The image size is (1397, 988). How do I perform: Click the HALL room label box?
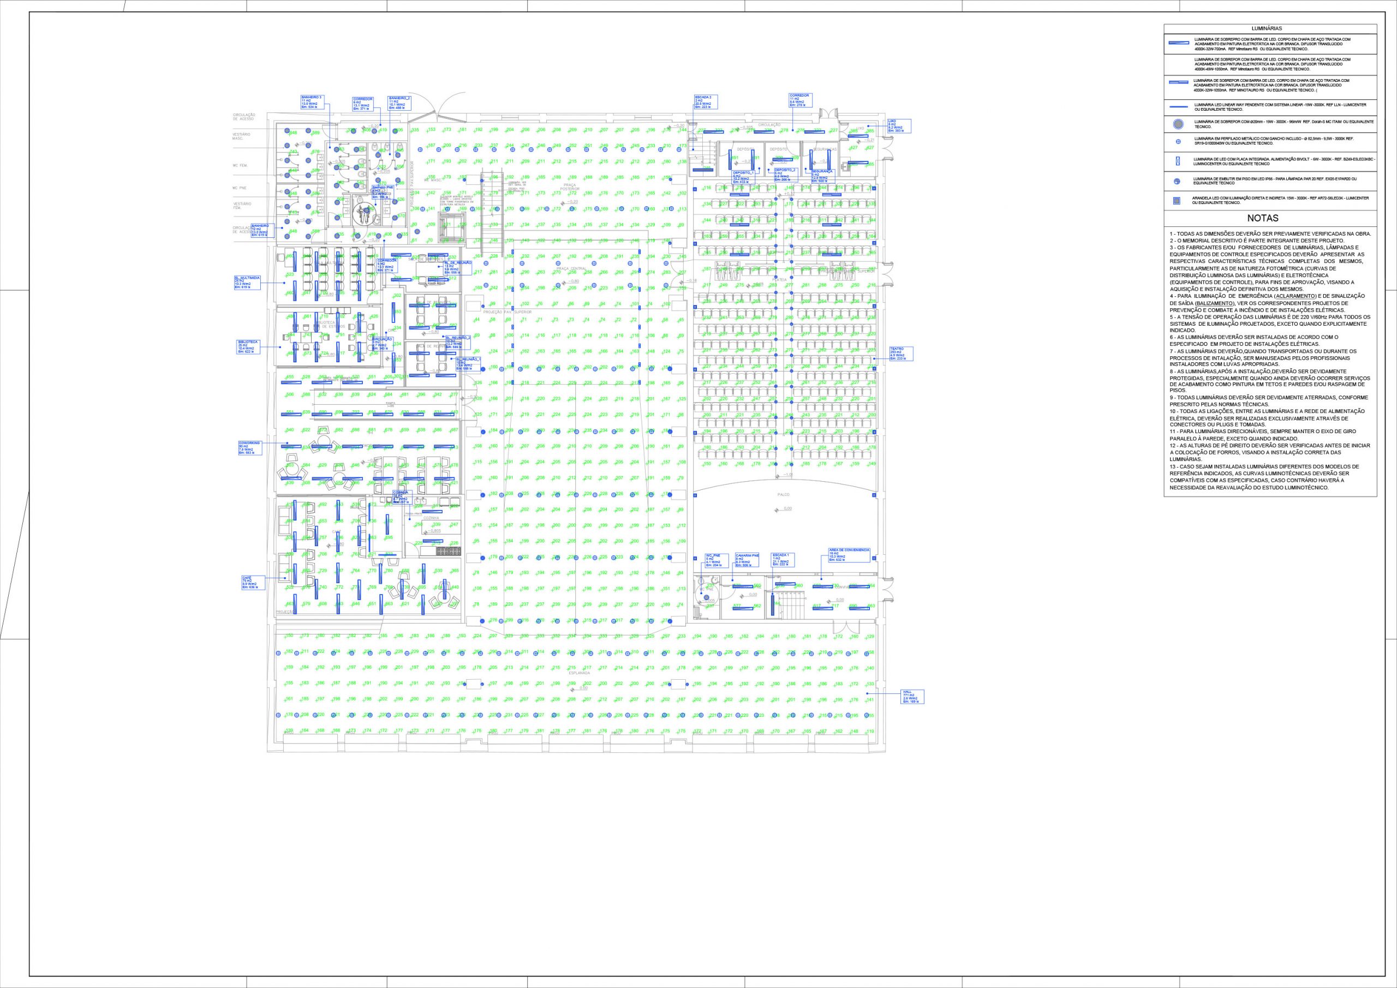[914, 697]
